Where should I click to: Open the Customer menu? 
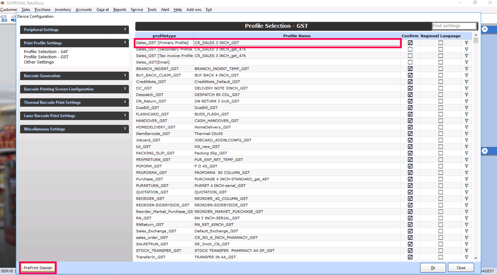click(9, 10)
